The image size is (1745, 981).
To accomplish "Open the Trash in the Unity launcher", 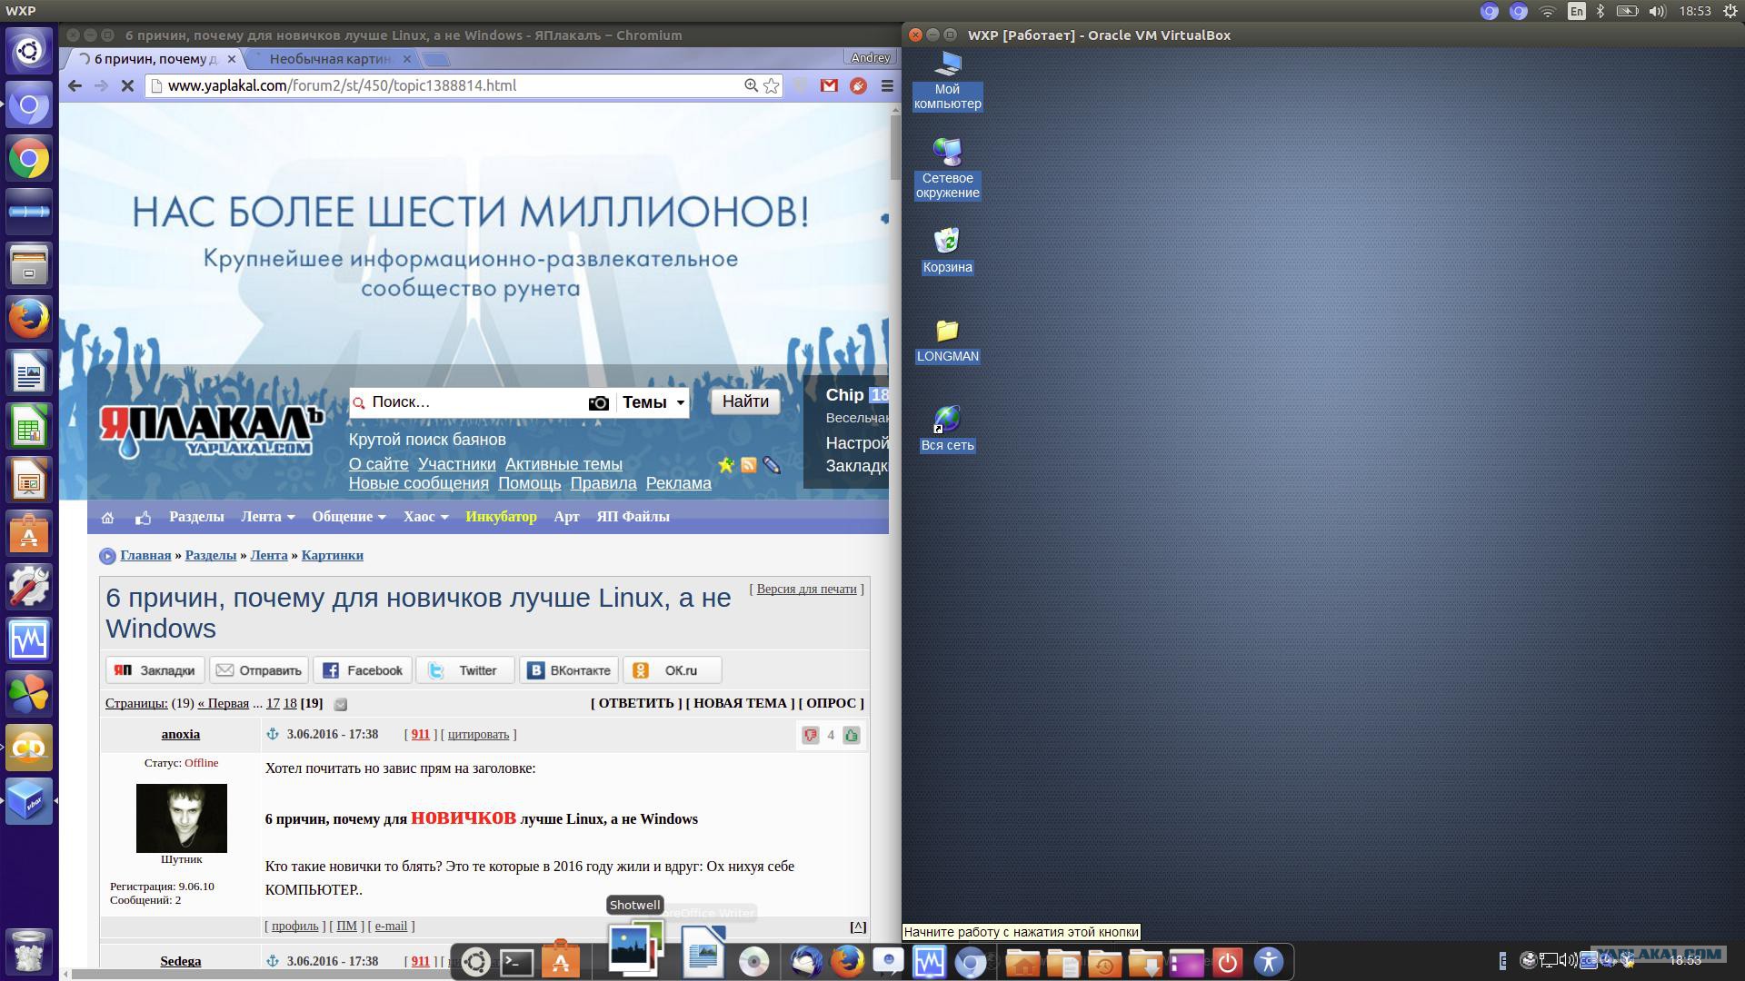I will [x=29, y=952].
